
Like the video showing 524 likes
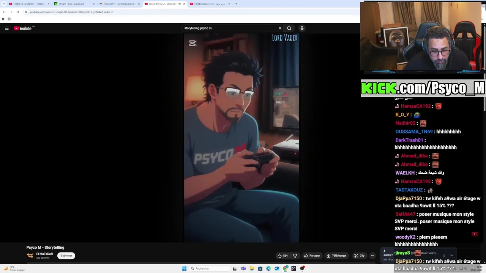pos(282,256)
